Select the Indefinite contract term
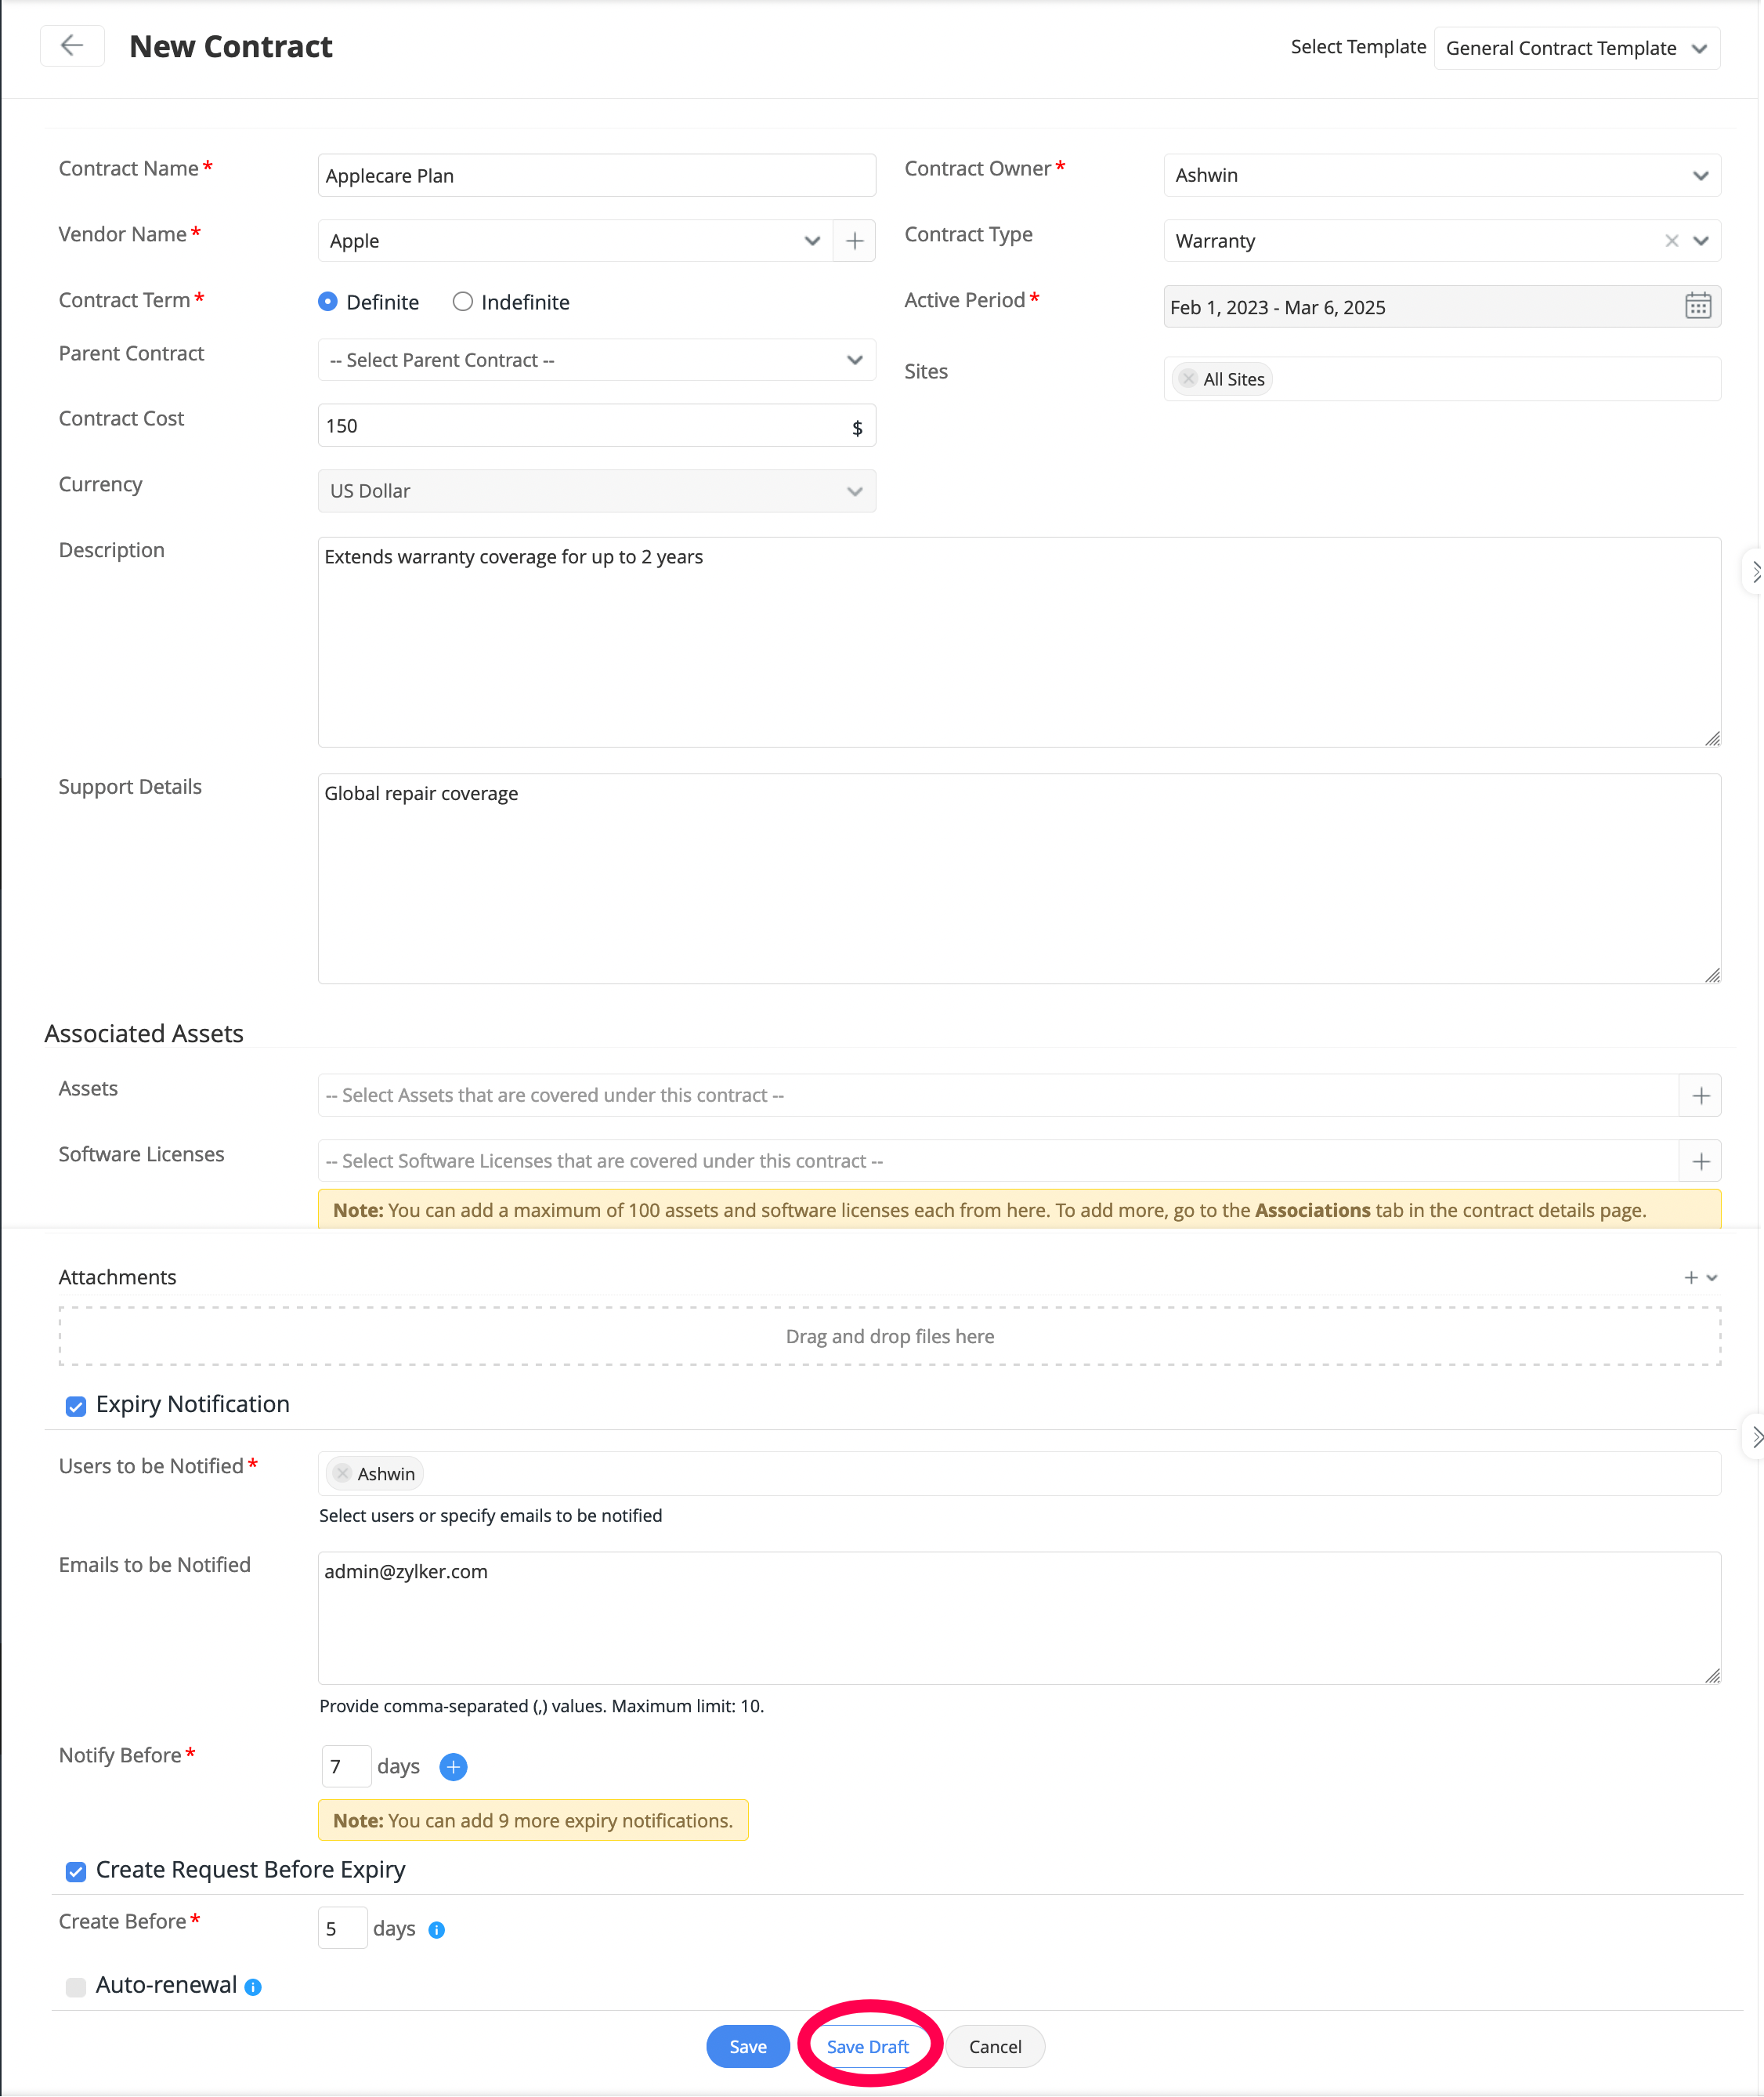The image size is (1764, 2097). point(463,302)
